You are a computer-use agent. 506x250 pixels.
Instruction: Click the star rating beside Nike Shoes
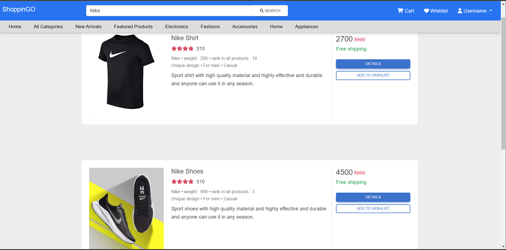(182, 181)
